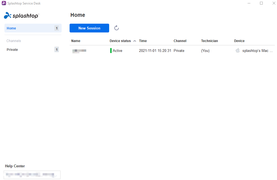Viewport: 277px width, 180px height.
Task: Click the green Active status indicator bar
Action: tap(111, 51)
